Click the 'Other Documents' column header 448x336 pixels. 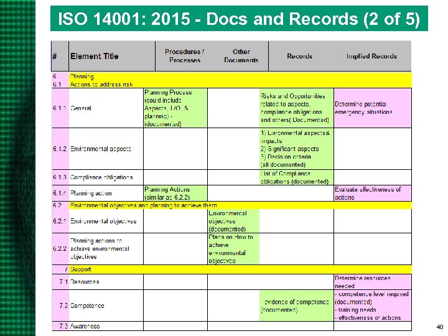pos(241,56)
